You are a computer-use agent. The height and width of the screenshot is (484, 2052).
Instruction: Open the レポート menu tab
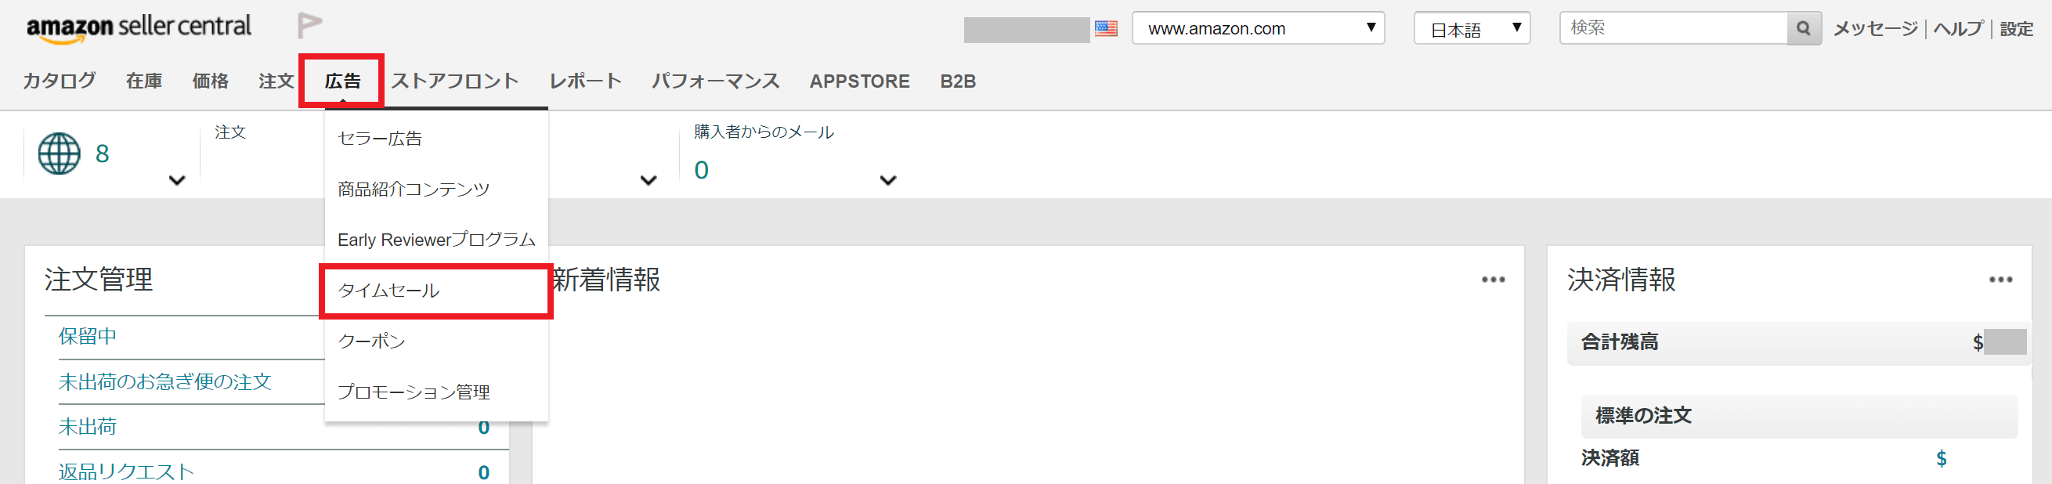tap(586, 81)
